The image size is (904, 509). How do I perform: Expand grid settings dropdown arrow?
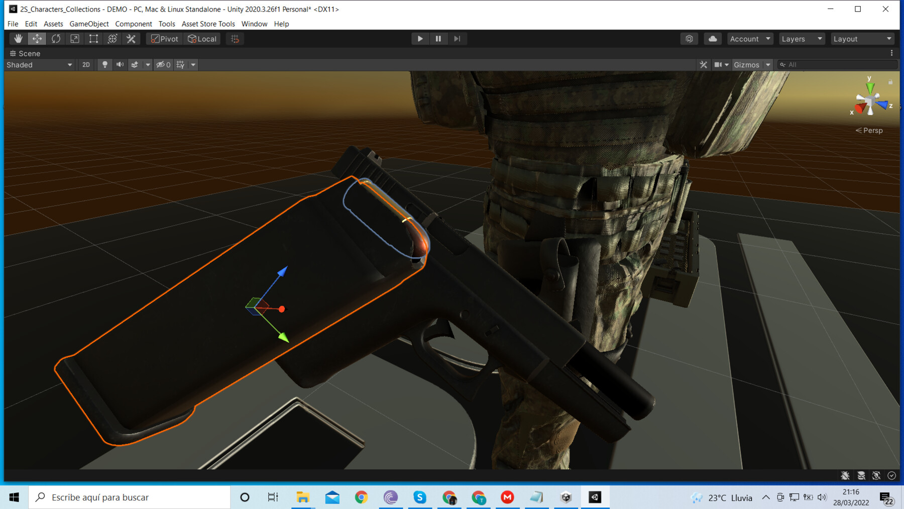193,65
